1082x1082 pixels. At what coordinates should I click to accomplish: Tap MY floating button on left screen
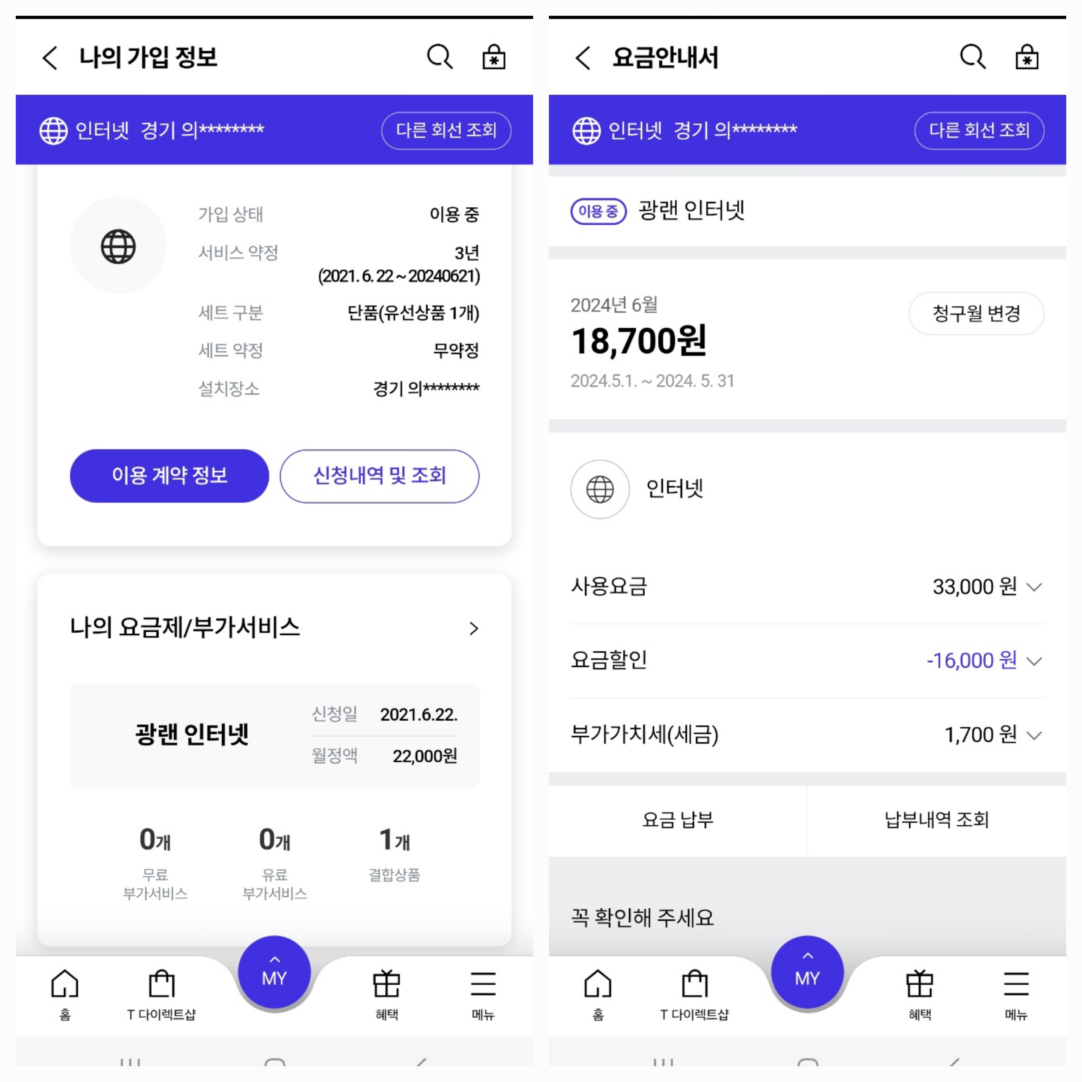[x=274, y=972]
